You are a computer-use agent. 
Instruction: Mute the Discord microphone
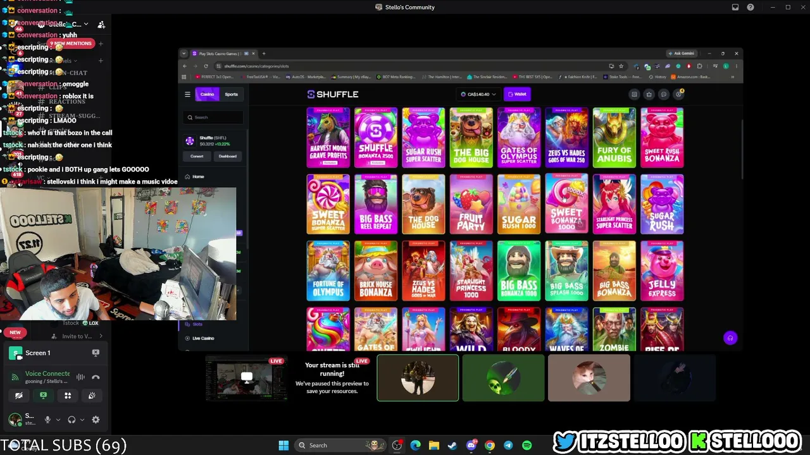(47, 420)
